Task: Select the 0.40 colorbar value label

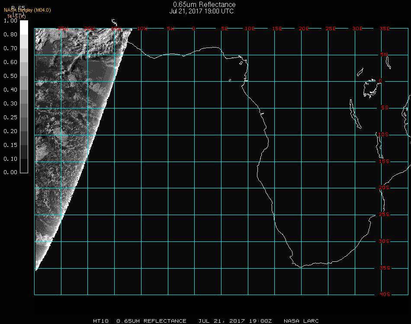Action: [x=10, y=90]
